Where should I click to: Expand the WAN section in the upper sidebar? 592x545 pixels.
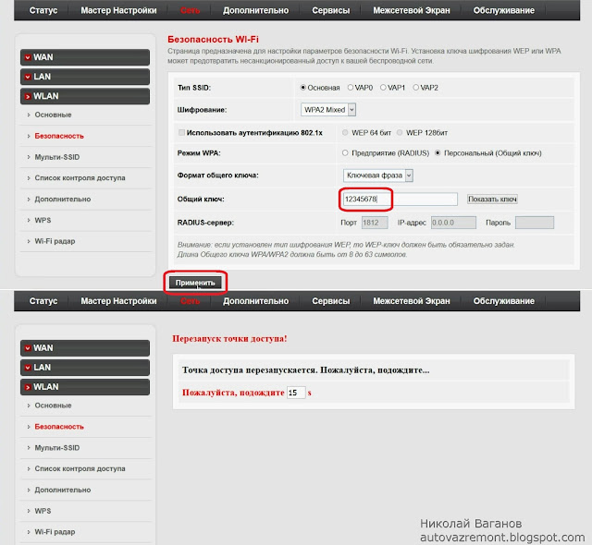pyautogui.click(x=85, y=57)
